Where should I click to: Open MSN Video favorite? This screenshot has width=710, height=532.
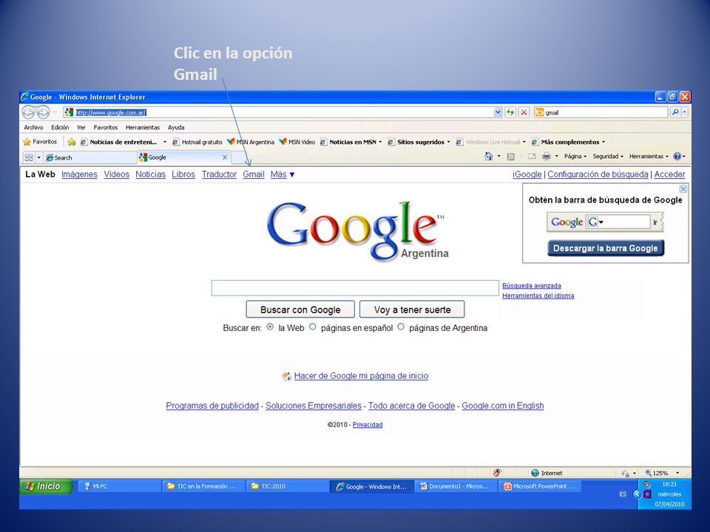[x=297, y=142]
